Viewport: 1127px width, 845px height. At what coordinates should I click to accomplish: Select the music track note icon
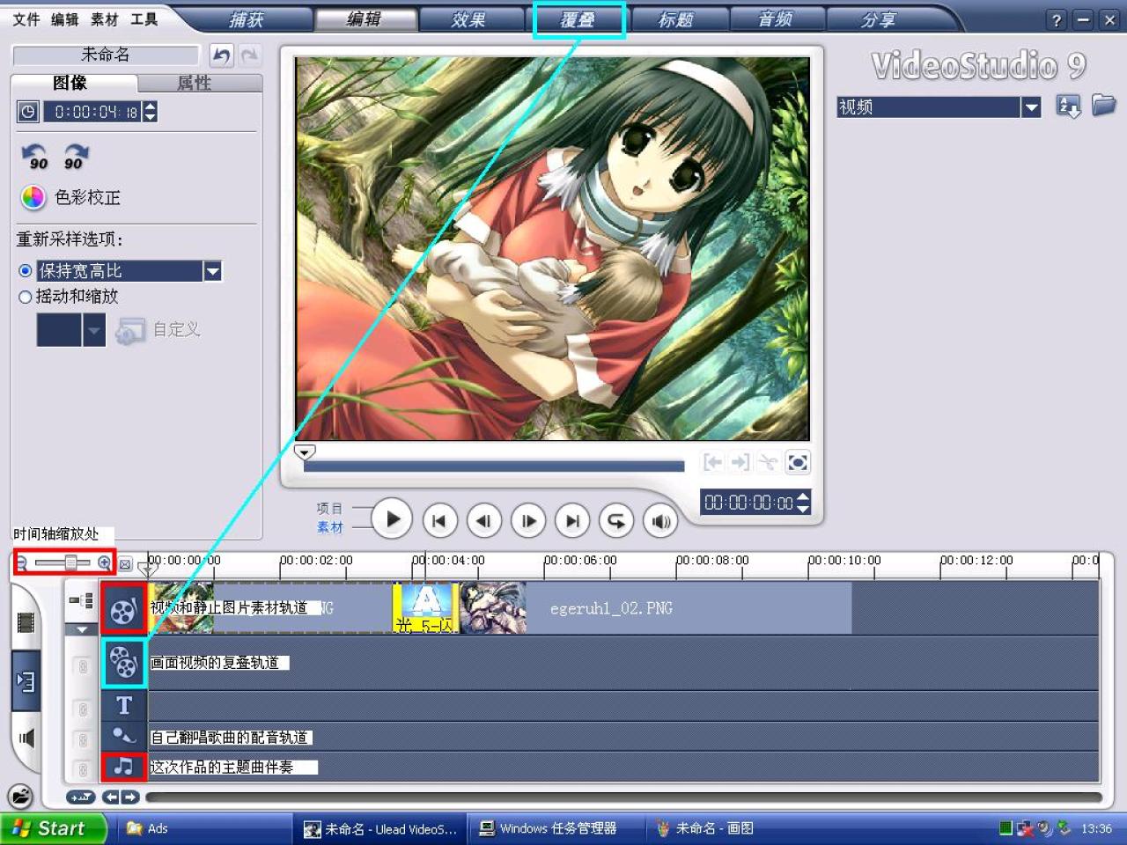click(x=123, y=766)
